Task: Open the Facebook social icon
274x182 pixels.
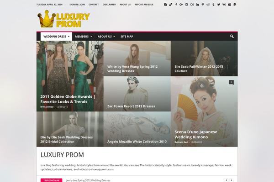Action: pos(176,5)
